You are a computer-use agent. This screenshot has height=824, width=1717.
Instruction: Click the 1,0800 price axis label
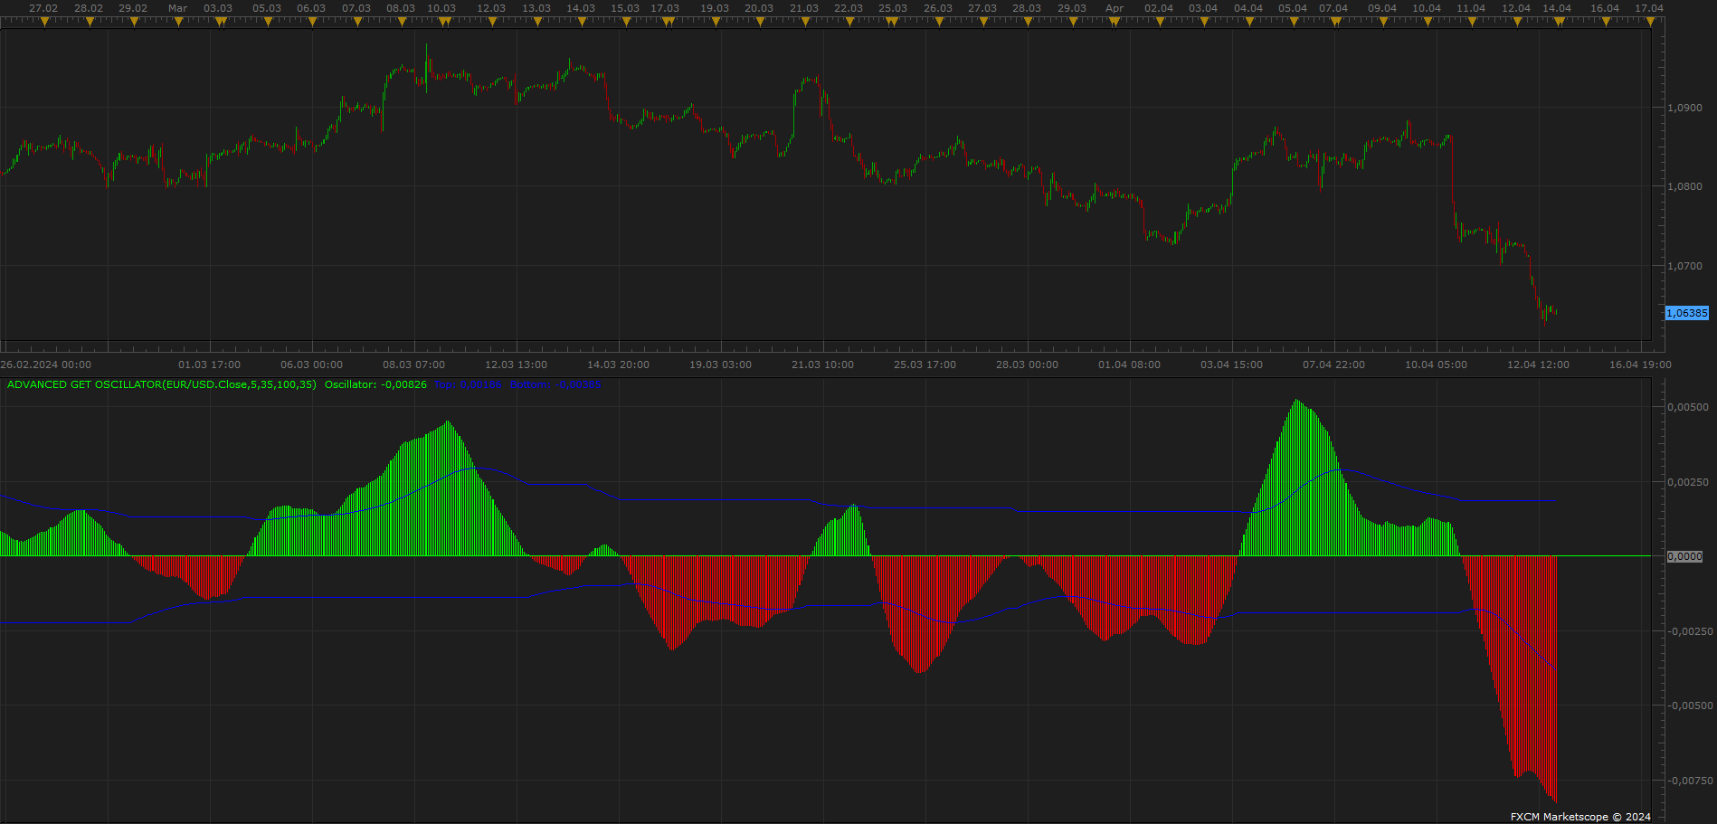tap(1684, 186)
